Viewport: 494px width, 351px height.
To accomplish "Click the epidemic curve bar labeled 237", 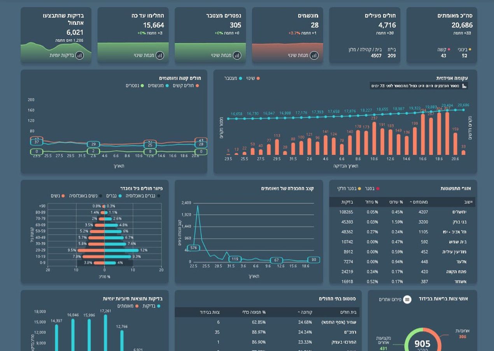I will point(374,139).
